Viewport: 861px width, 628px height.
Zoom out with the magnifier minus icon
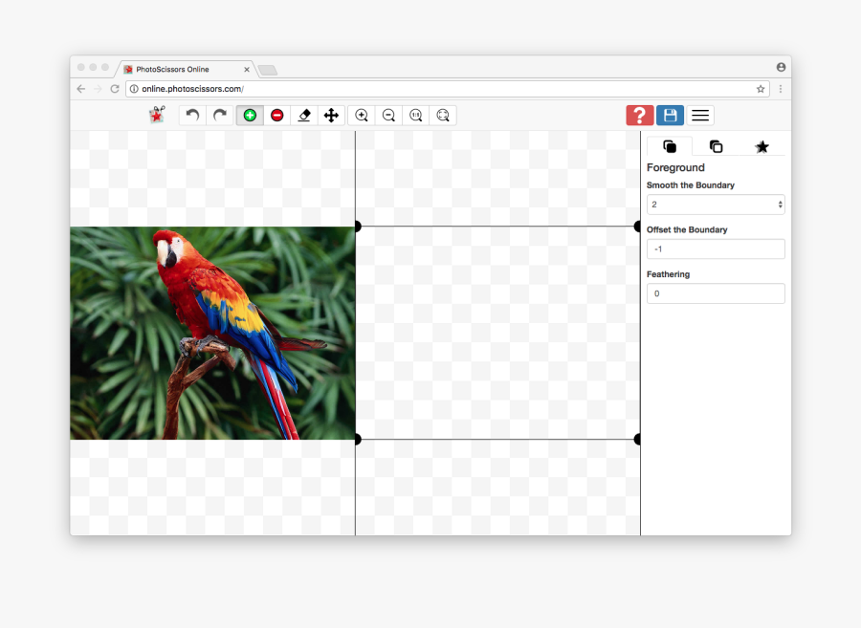coord(388,115)
